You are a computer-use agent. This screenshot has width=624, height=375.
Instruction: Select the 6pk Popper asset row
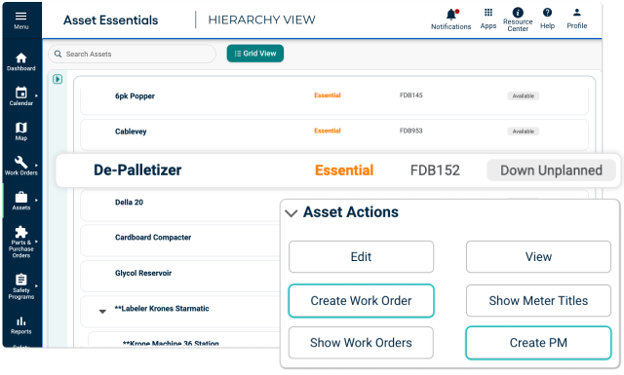(334, 99)
